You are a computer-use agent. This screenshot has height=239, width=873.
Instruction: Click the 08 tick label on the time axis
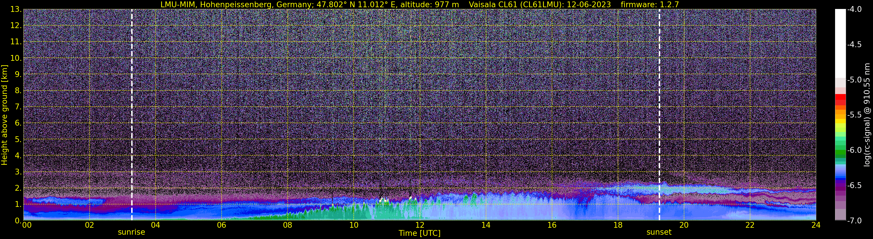[288, 225]
